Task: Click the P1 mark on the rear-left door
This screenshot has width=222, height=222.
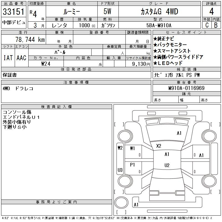Action: coord(132,165)
